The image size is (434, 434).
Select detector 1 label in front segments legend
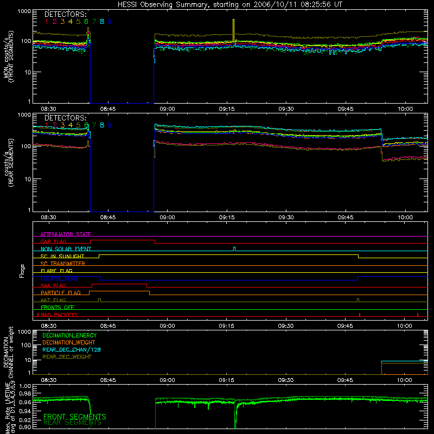coord(47,22)
